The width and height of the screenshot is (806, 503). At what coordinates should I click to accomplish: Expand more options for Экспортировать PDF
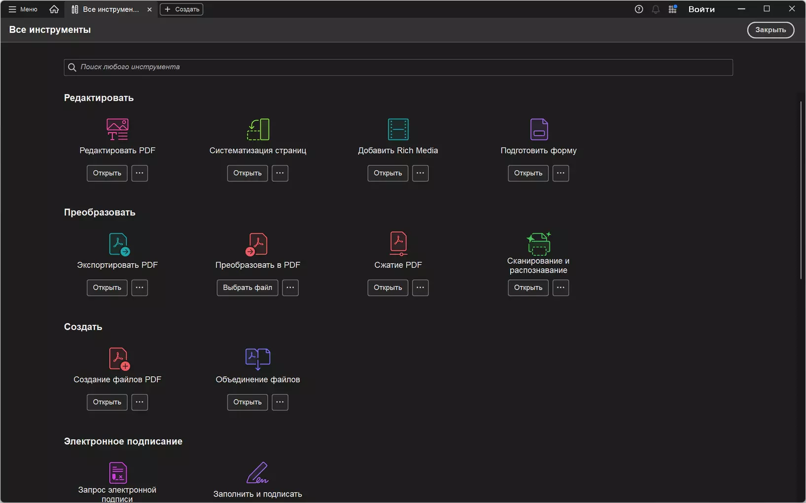coord(140,287)
